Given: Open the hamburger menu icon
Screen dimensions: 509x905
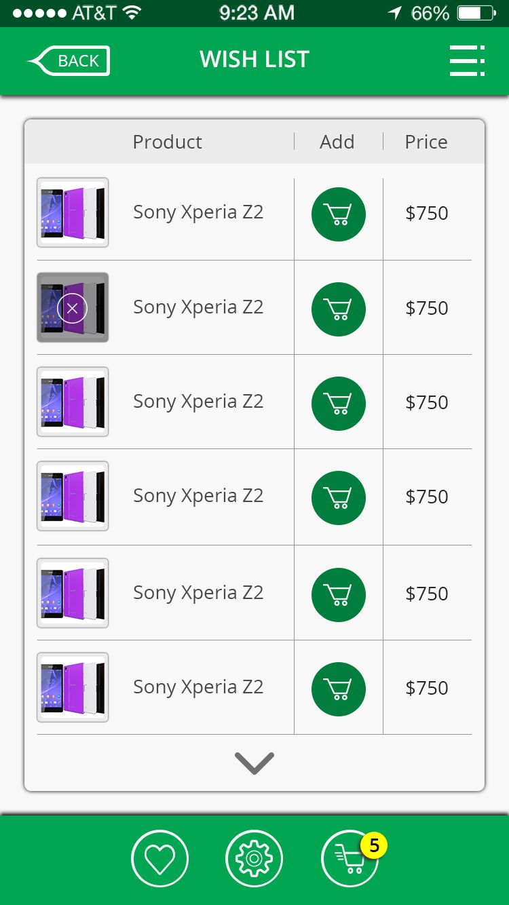Looking at the screenshot, I should coord(467,61).
